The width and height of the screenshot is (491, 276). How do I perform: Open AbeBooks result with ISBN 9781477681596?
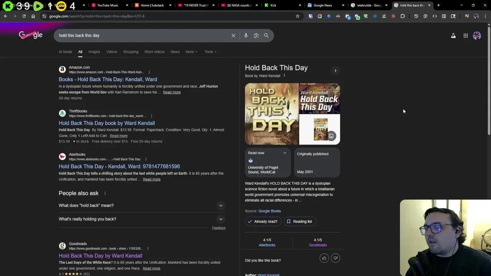pyautogui.click(x=119, y=166)
